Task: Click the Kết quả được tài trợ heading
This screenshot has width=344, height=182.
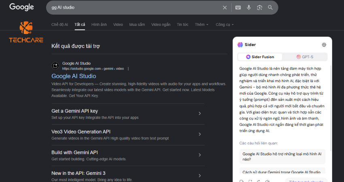Action: pos(76,46)
